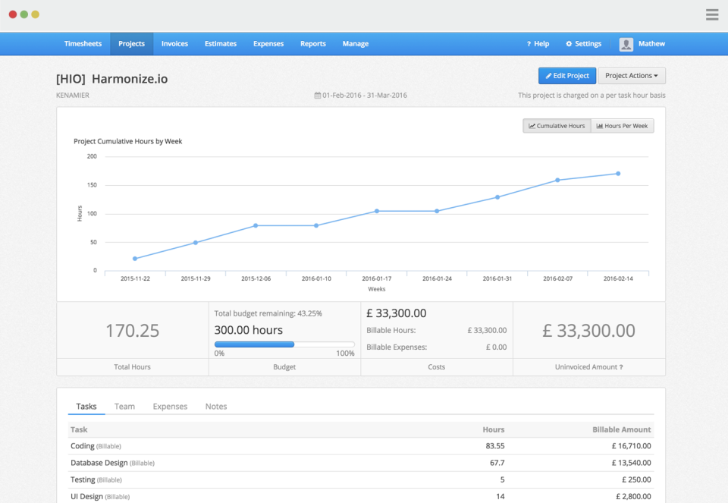Viewport: 728px width, 503px height.
Task: Open the KENAMIER client link
Action: click(x=74, y=95)
